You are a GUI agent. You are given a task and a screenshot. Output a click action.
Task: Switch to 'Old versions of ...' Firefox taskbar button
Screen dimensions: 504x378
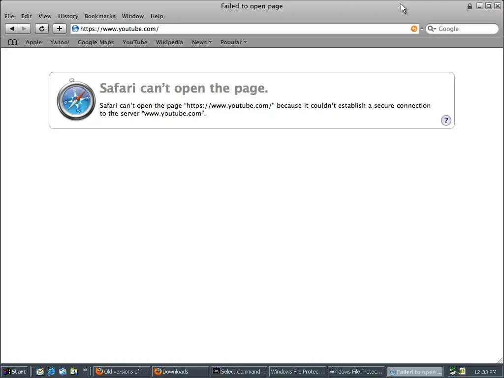click(123, 372)
